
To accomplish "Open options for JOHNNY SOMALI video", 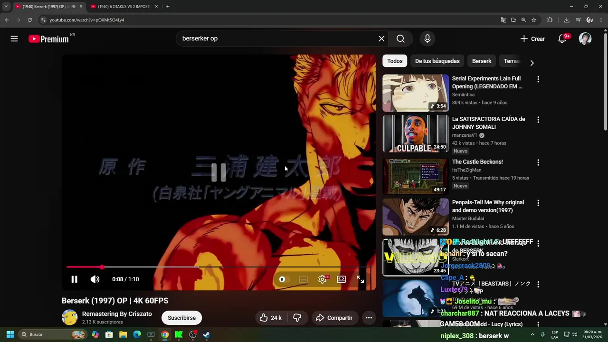I will [x=538, y=120].
